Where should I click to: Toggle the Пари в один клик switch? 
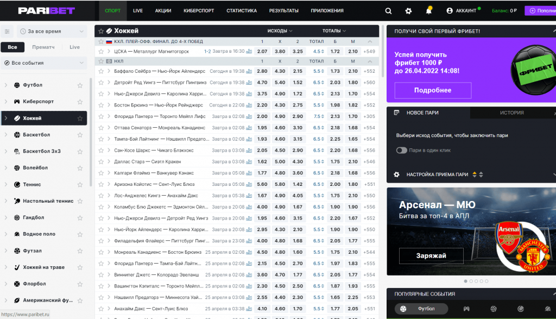point(401,150)
